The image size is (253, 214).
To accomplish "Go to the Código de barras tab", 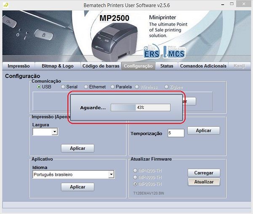I will point(100,66).
